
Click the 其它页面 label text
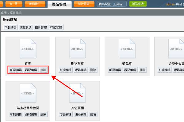(77, 108)
